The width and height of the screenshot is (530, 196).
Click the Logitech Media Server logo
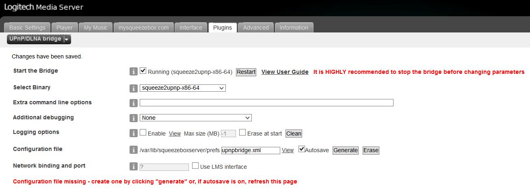pyautogui.click(x=43, y=7)
